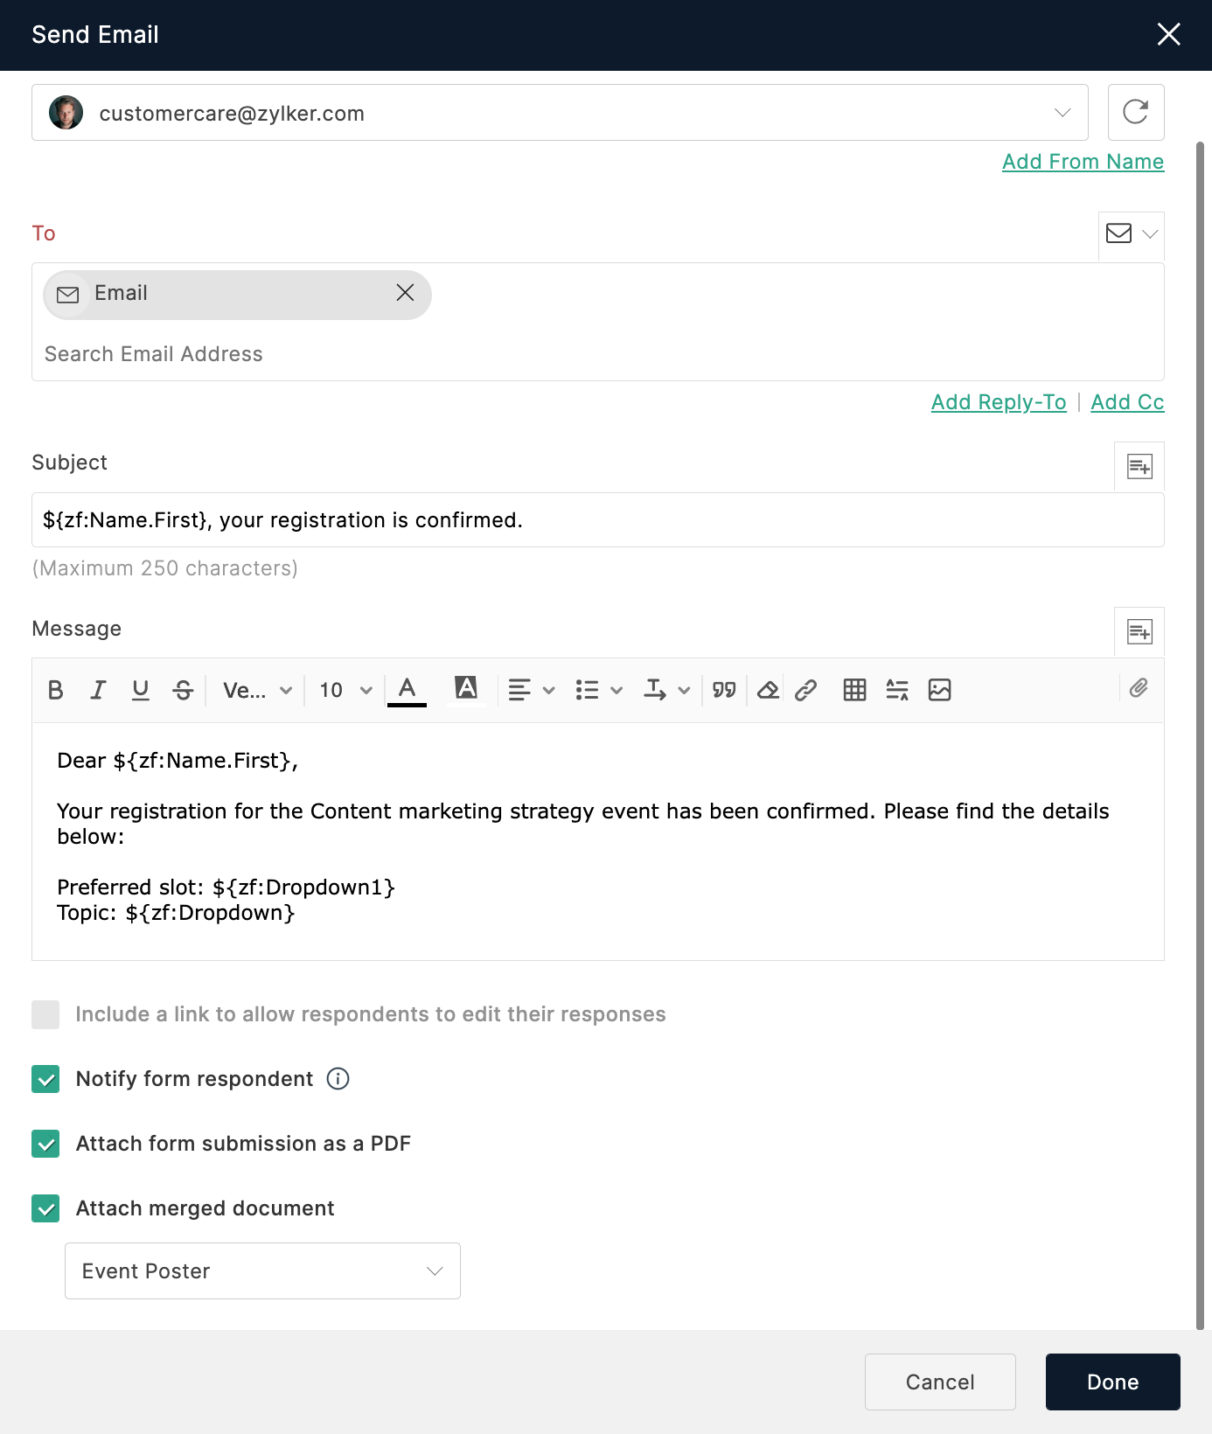The width and height of the screenshot is (1212, 1434).
Task: Click the bullet list icon
Action: coord(587,691)
